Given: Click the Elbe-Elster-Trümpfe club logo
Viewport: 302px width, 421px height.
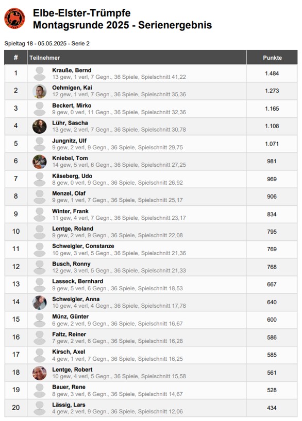Looking at the screenshot, I should [14, 18].
